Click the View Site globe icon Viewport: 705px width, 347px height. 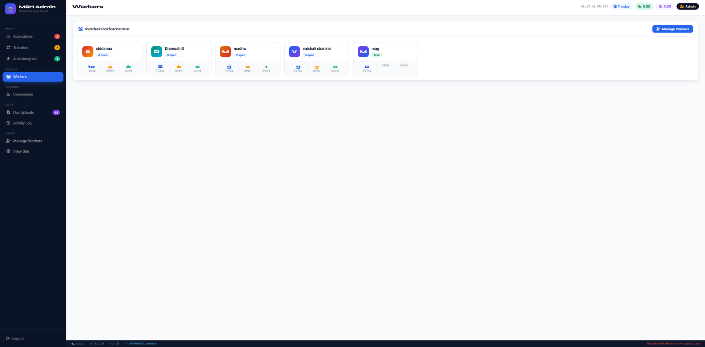(x=8, y=151)
